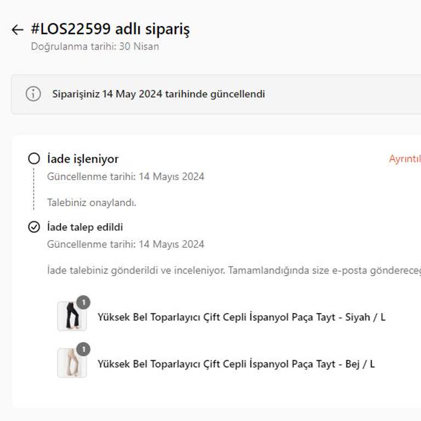This screenshot has height=421, width=421.
Task: Click the Talebiniz onaylandı message
Action: 92,202
